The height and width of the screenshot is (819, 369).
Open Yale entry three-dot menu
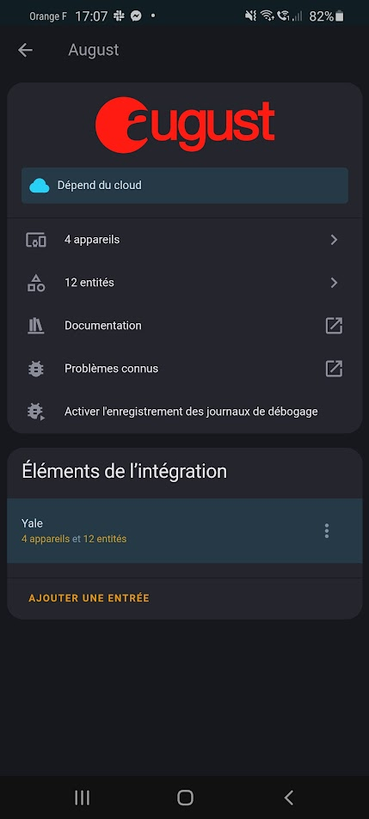pos(327,531)
